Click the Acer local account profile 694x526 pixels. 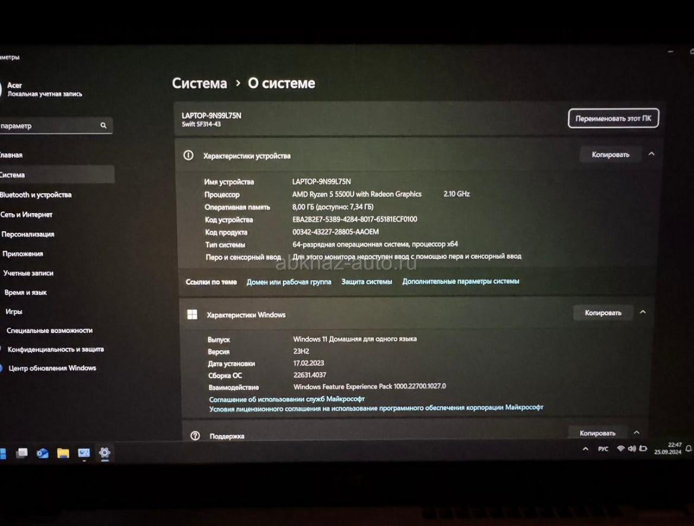[42, 89]
